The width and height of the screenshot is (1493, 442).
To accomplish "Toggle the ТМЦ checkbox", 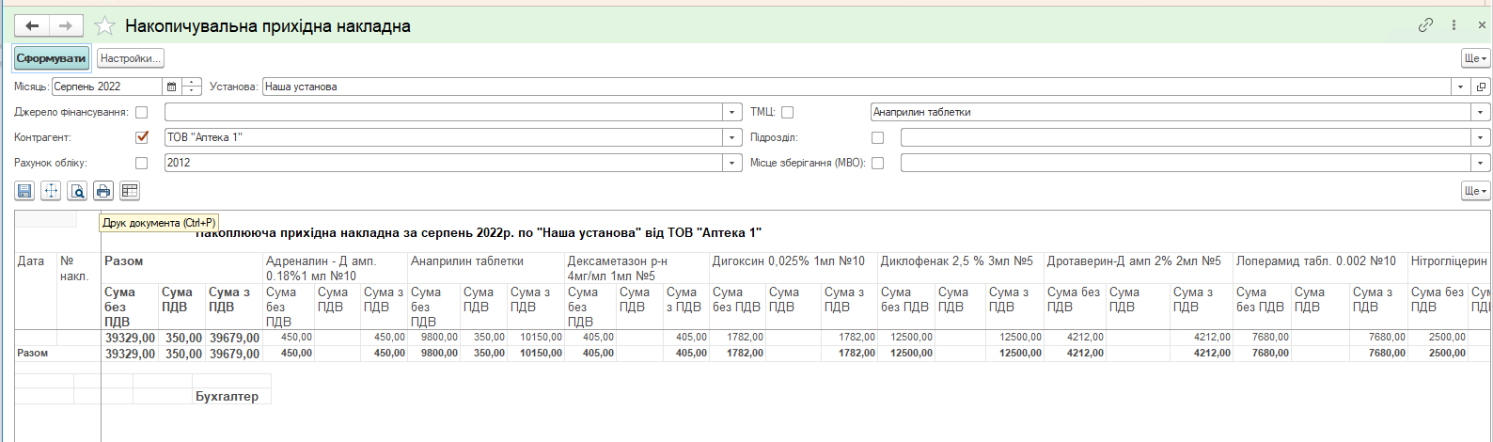I will point(787,112).
